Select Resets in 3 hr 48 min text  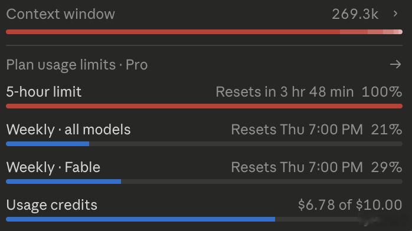285,92
